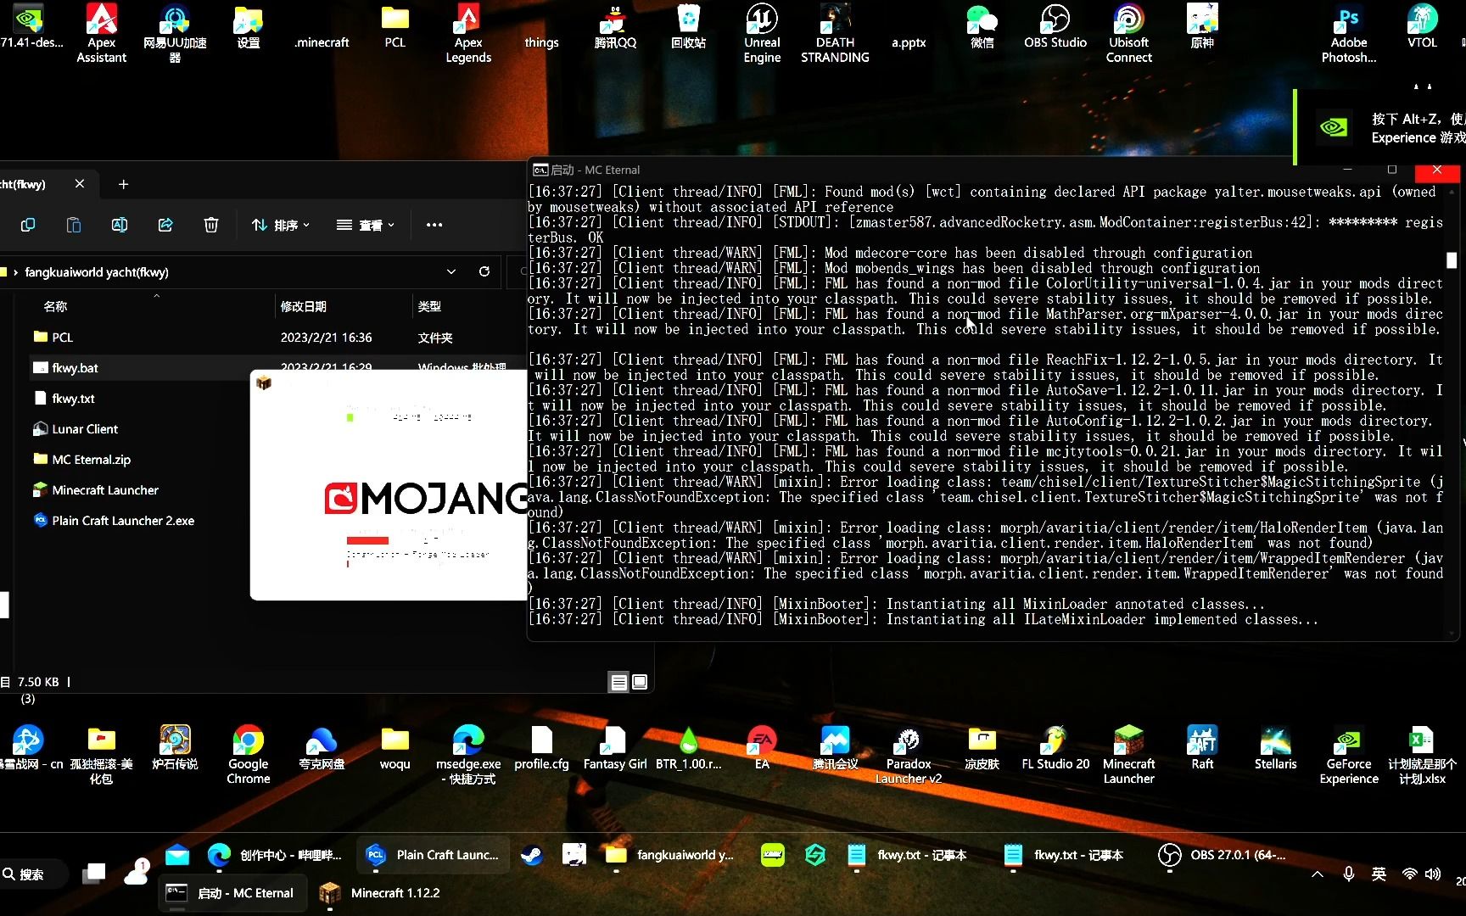Click the console window vertical scrollbar thumb
This screenshot has height=916, width=1466.
coord(1452,260)
